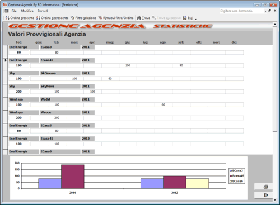
Task: Click Tot 200 field in Wvoce row
Action: tap(18, 118)
